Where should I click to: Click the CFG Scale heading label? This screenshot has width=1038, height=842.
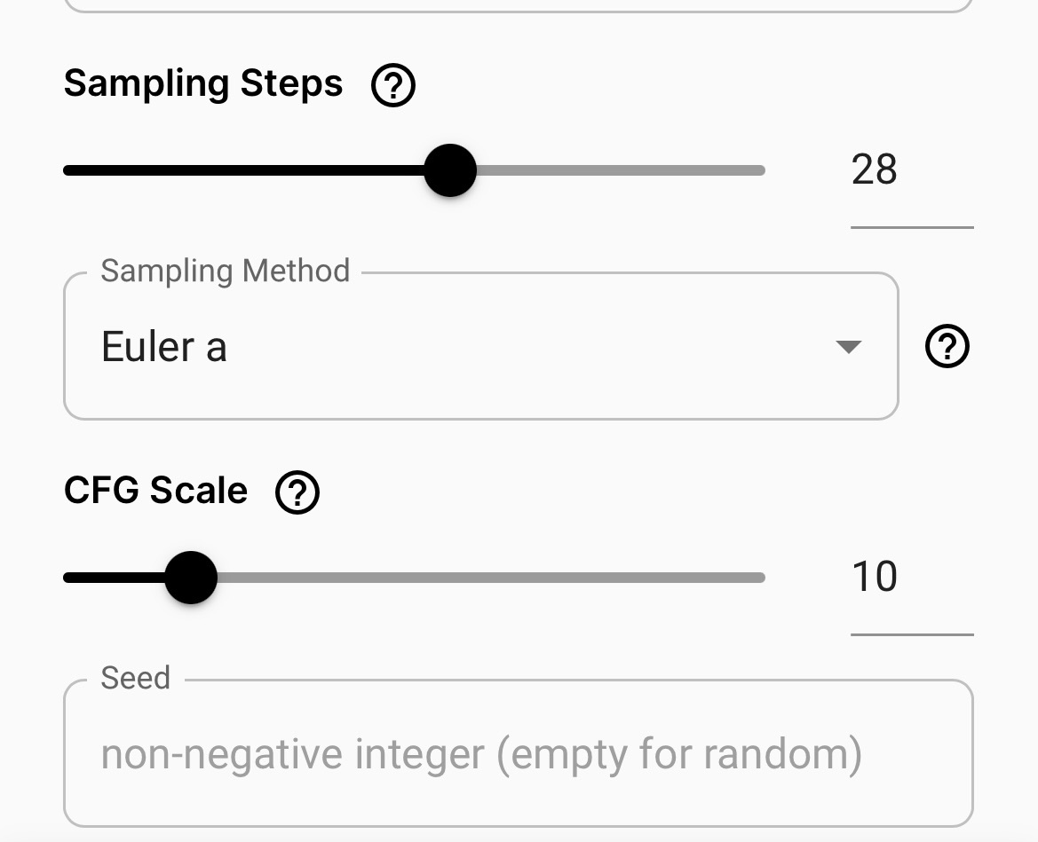[x=155, y=490]
